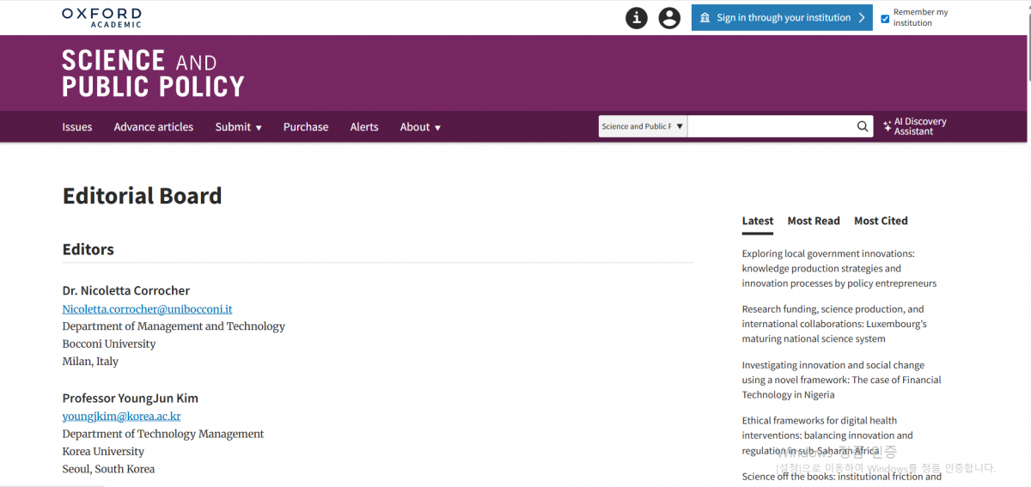Select Department of Management and Technology text
This screenshot has height=487, width=1031.
click(x=174, y=326)
